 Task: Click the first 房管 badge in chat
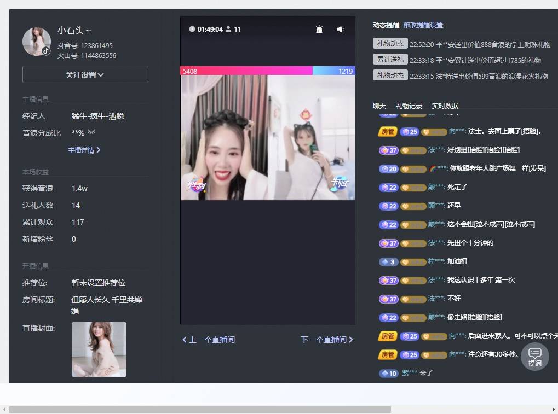coord(388,131)
